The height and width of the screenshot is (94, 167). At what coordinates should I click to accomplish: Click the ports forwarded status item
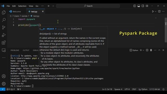19,89
